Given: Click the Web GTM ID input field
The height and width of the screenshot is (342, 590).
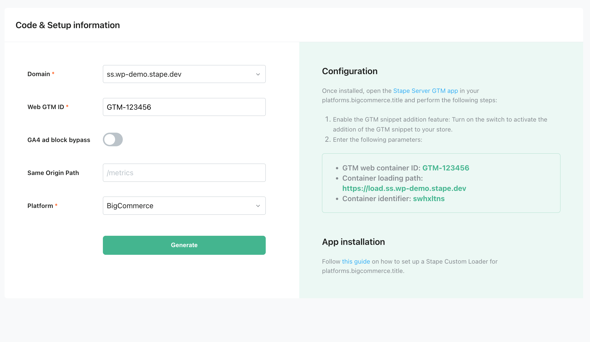Looking at the screenshot, I should coord(184,107).
